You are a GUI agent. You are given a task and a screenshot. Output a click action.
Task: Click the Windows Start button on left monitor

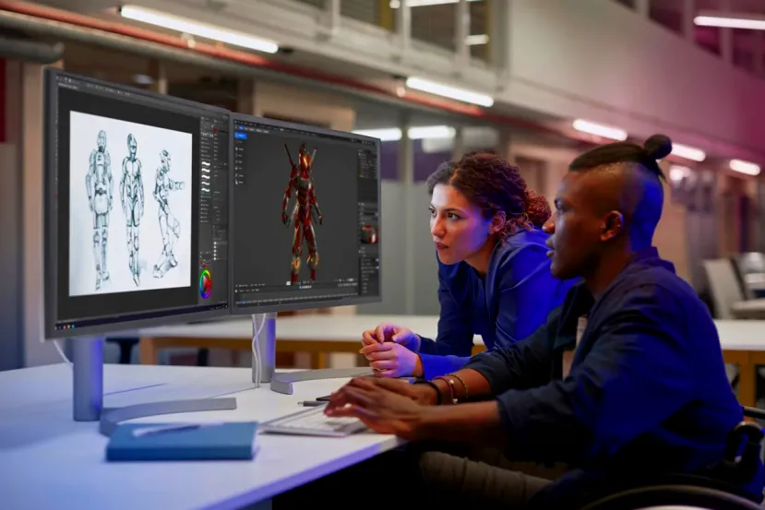click(57, 324)
